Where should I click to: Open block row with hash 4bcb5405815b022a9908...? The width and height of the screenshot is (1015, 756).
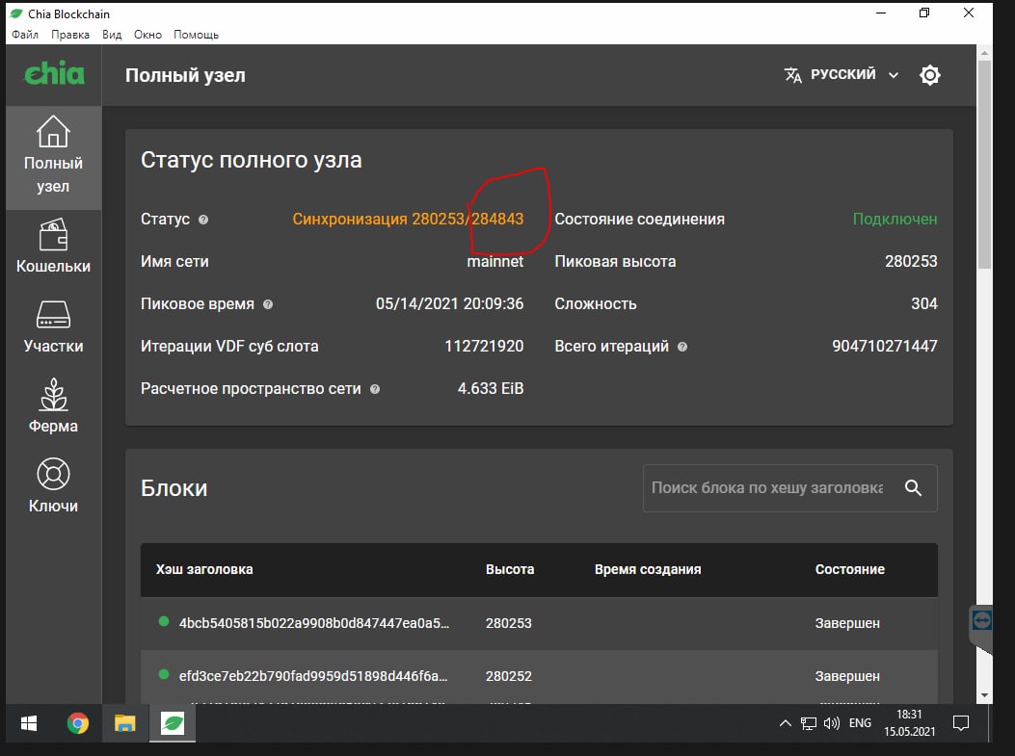point(539,623)
